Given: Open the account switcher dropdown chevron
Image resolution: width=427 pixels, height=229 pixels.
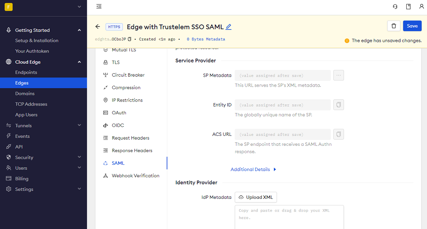Looking at the screenshot, I should [79, 7].
